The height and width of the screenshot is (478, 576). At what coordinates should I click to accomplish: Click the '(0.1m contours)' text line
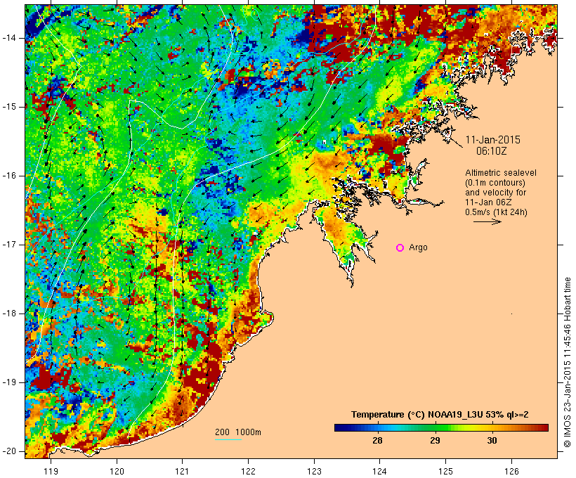pyautogui.click(x=495, y=182)
